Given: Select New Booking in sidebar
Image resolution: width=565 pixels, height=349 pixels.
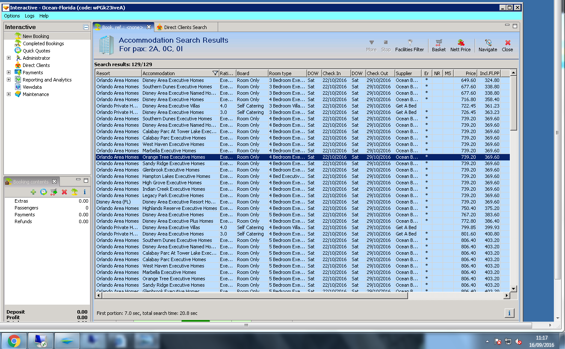Looking at the screenshot, I should coord(36,36).
